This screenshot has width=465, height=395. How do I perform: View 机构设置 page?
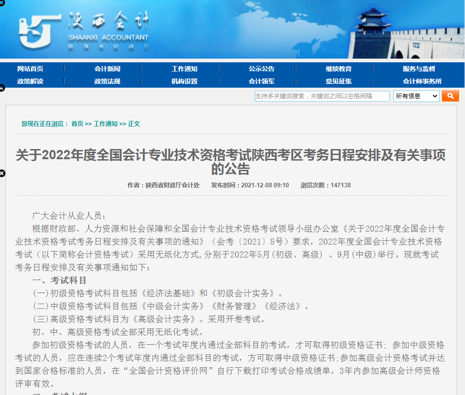click(184, 81)
